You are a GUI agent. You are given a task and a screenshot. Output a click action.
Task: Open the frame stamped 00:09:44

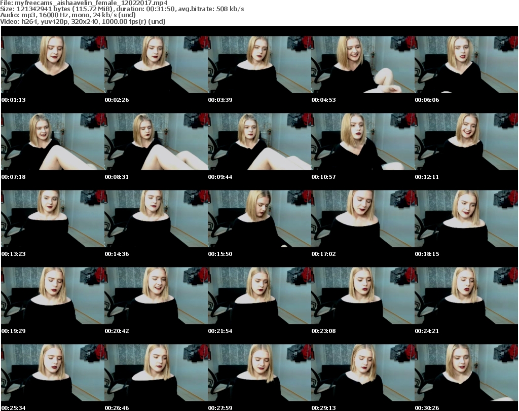[x=259, y=141]
